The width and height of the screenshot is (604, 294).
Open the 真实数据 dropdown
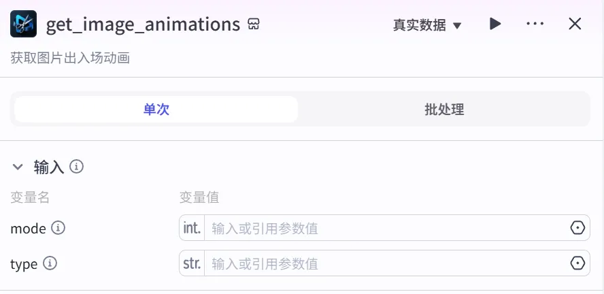pyautogui.click(x=427, y=25)
